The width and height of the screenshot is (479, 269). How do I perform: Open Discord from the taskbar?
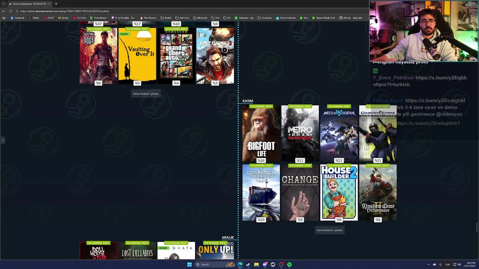coord(265,265)
